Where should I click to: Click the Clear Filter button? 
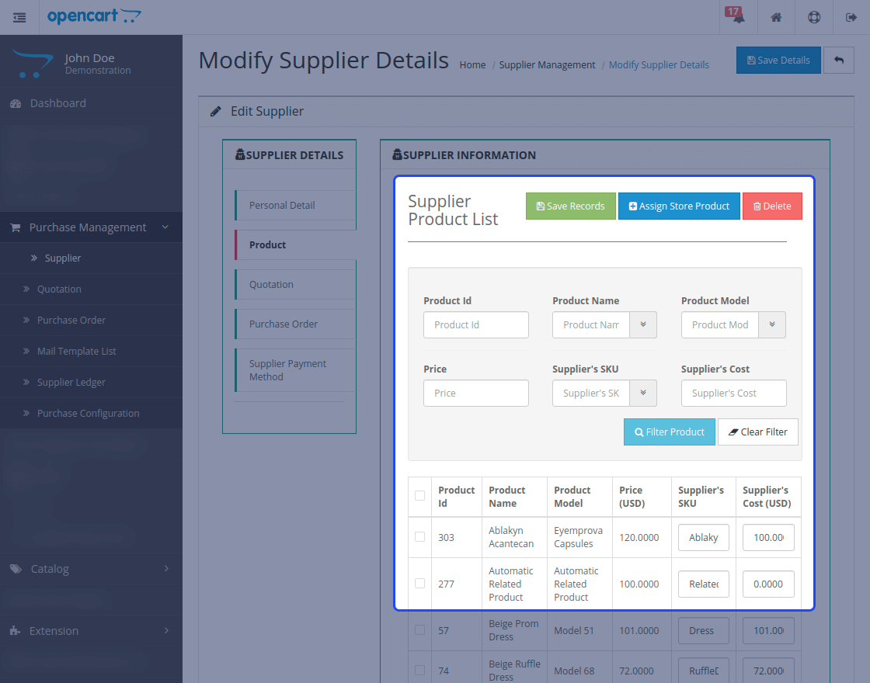pyautogui.click(x=757, y=432)
